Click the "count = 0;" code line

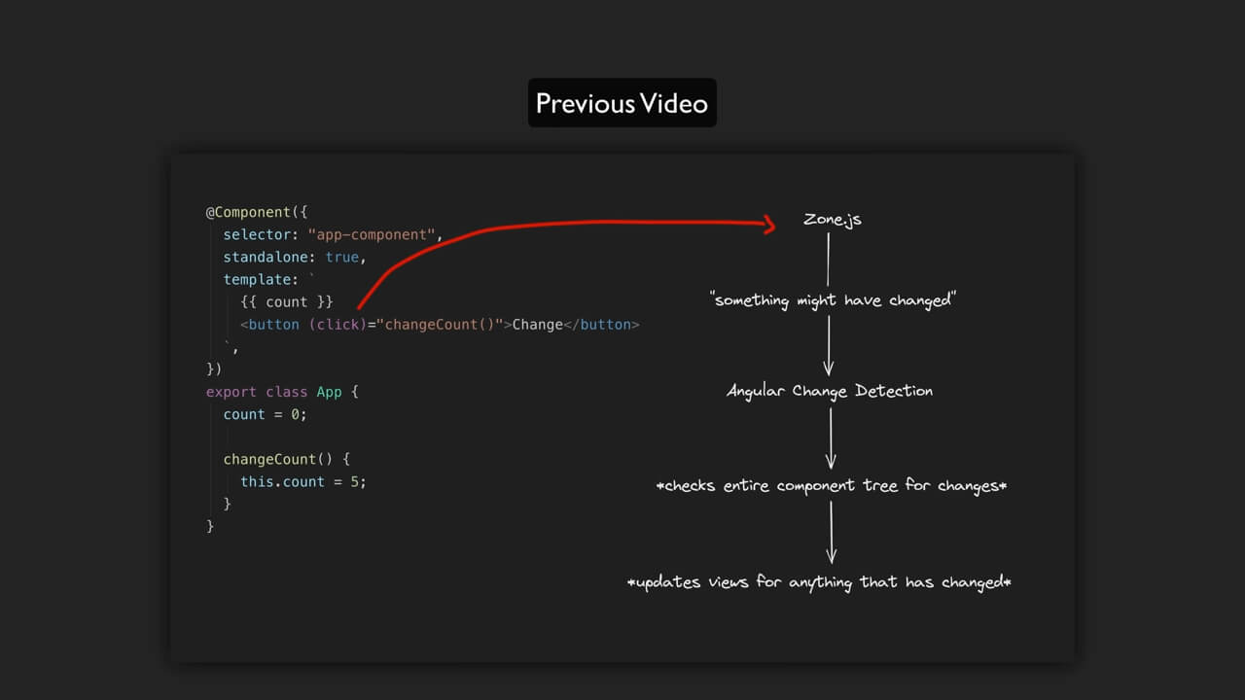[x=265, y=414]
